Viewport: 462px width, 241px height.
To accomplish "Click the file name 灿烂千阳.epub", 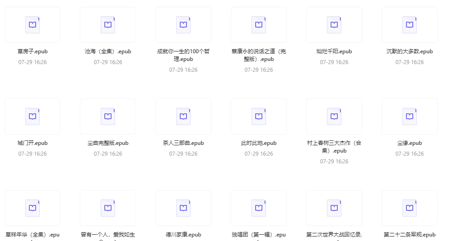I will 334,51.
